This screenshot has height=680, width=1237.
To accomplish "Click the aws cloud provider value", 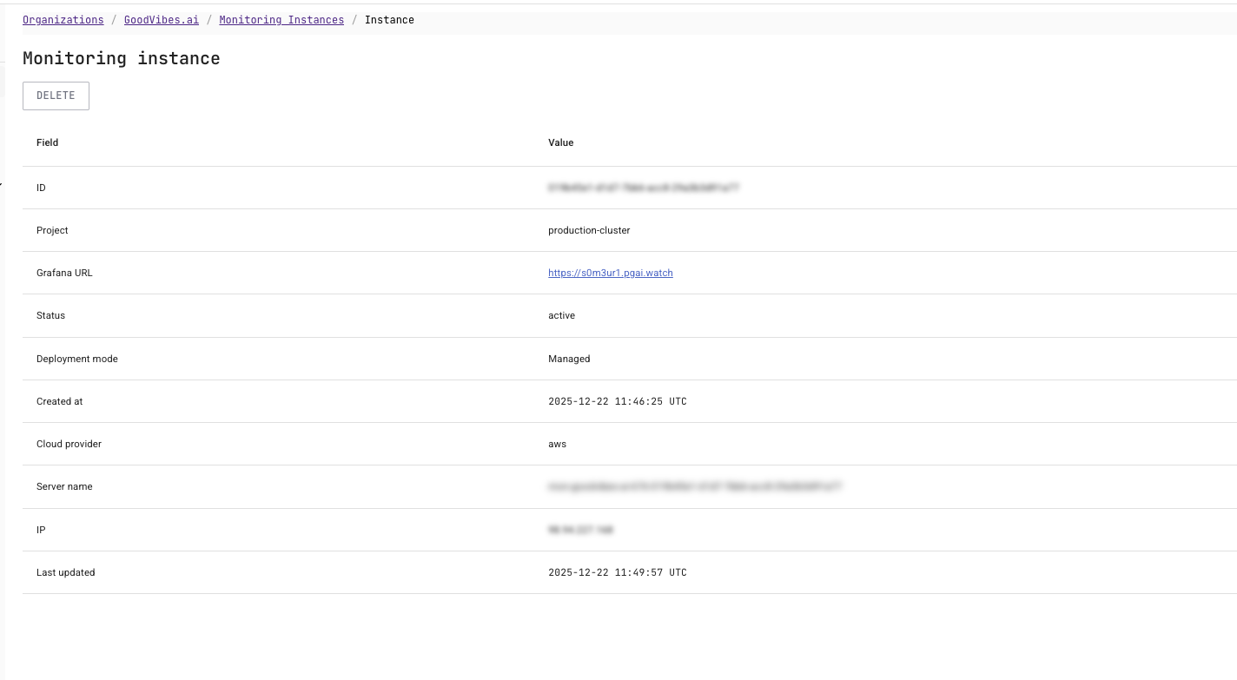I will coord(557,444).
